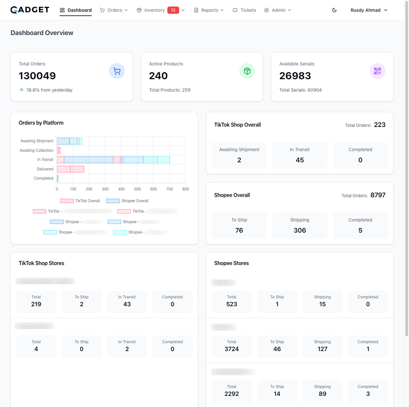Click the Shopee Stores heading
Viewport: 409px width, 407px height.
coord(232,263)
